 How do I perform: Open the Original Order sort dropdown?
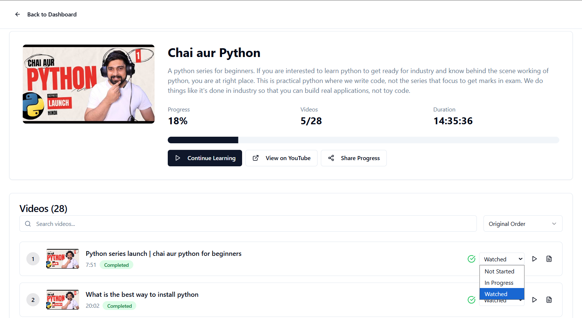coord(523,224)
